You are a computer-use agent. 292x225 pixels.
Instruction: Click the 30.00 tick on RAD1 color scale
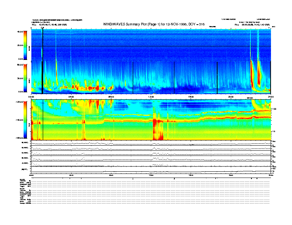point(20,78)
